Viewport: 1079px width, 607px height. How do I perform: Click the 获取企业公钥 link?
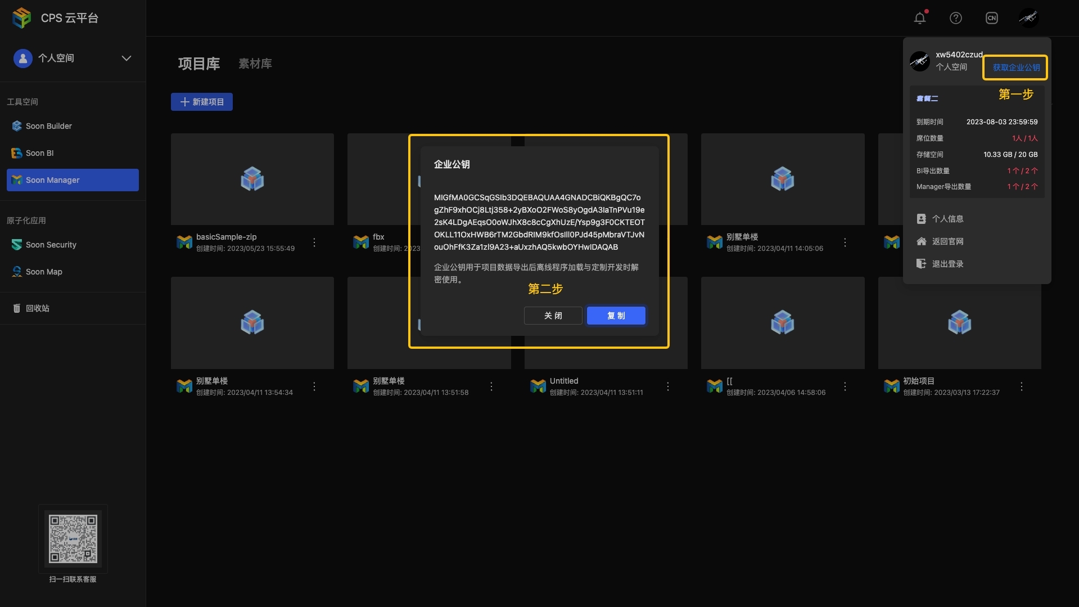[1015, 68]
